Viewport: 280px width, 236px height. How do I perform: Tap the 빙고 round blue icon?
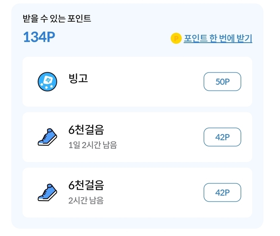47,82
